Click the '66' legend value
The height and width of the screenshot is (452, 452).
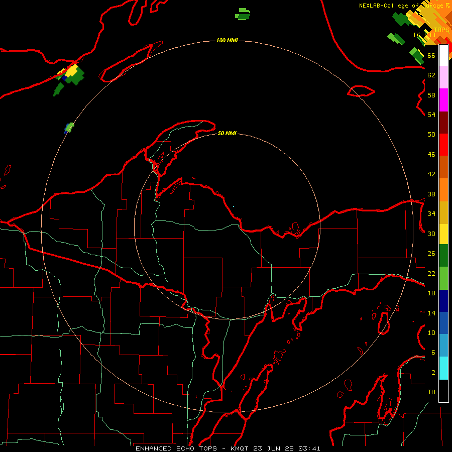(x=431, y=55)
